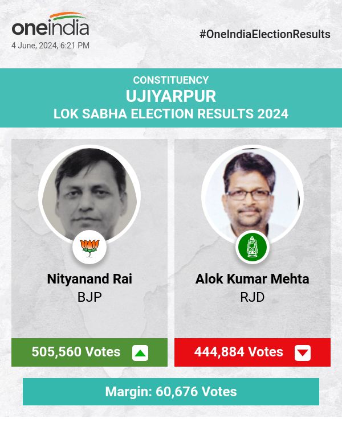Select the Nityanand Rai candidate name
The image size is (342, 427).
tap(89, 279)
